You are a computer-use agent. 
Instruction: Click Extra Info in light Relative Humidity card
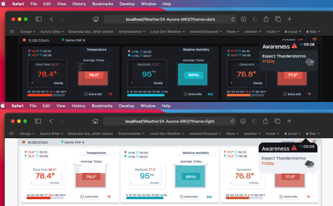[x=189, y=197]
